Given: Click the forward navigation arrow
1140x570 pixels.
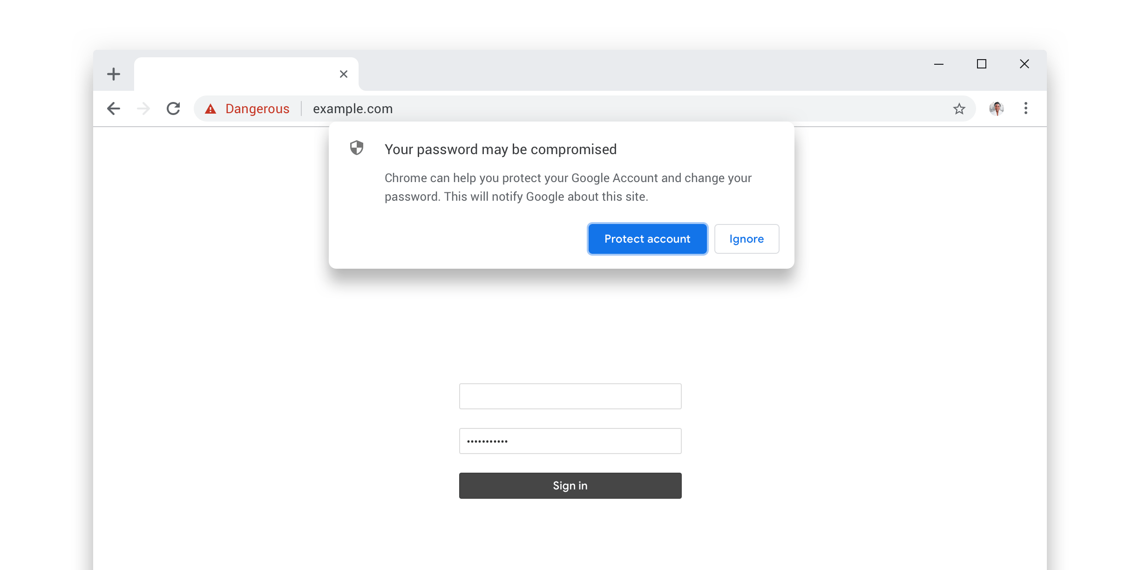Looking at the screenshot, I should click(143, 109).
